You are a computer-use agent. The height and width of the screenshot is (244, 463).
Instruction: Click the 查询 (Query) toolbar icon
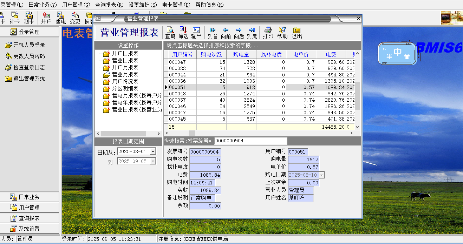tap(170, 33)
